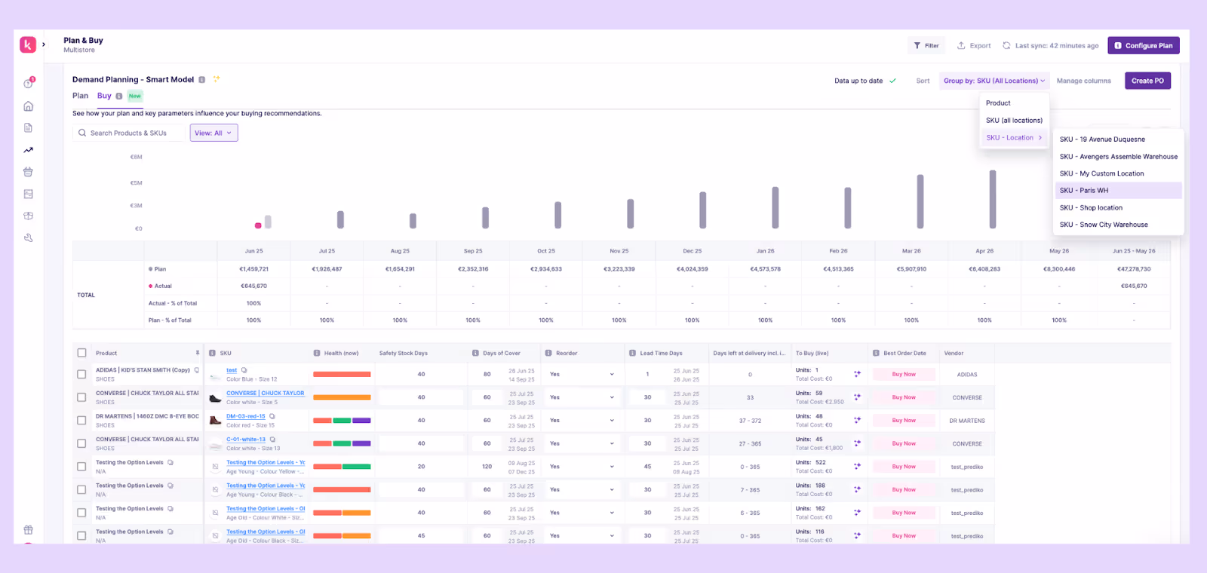Switch to the Plan tab
The height and width of the screenshot is (573, 1207).
tap(80, 96)
